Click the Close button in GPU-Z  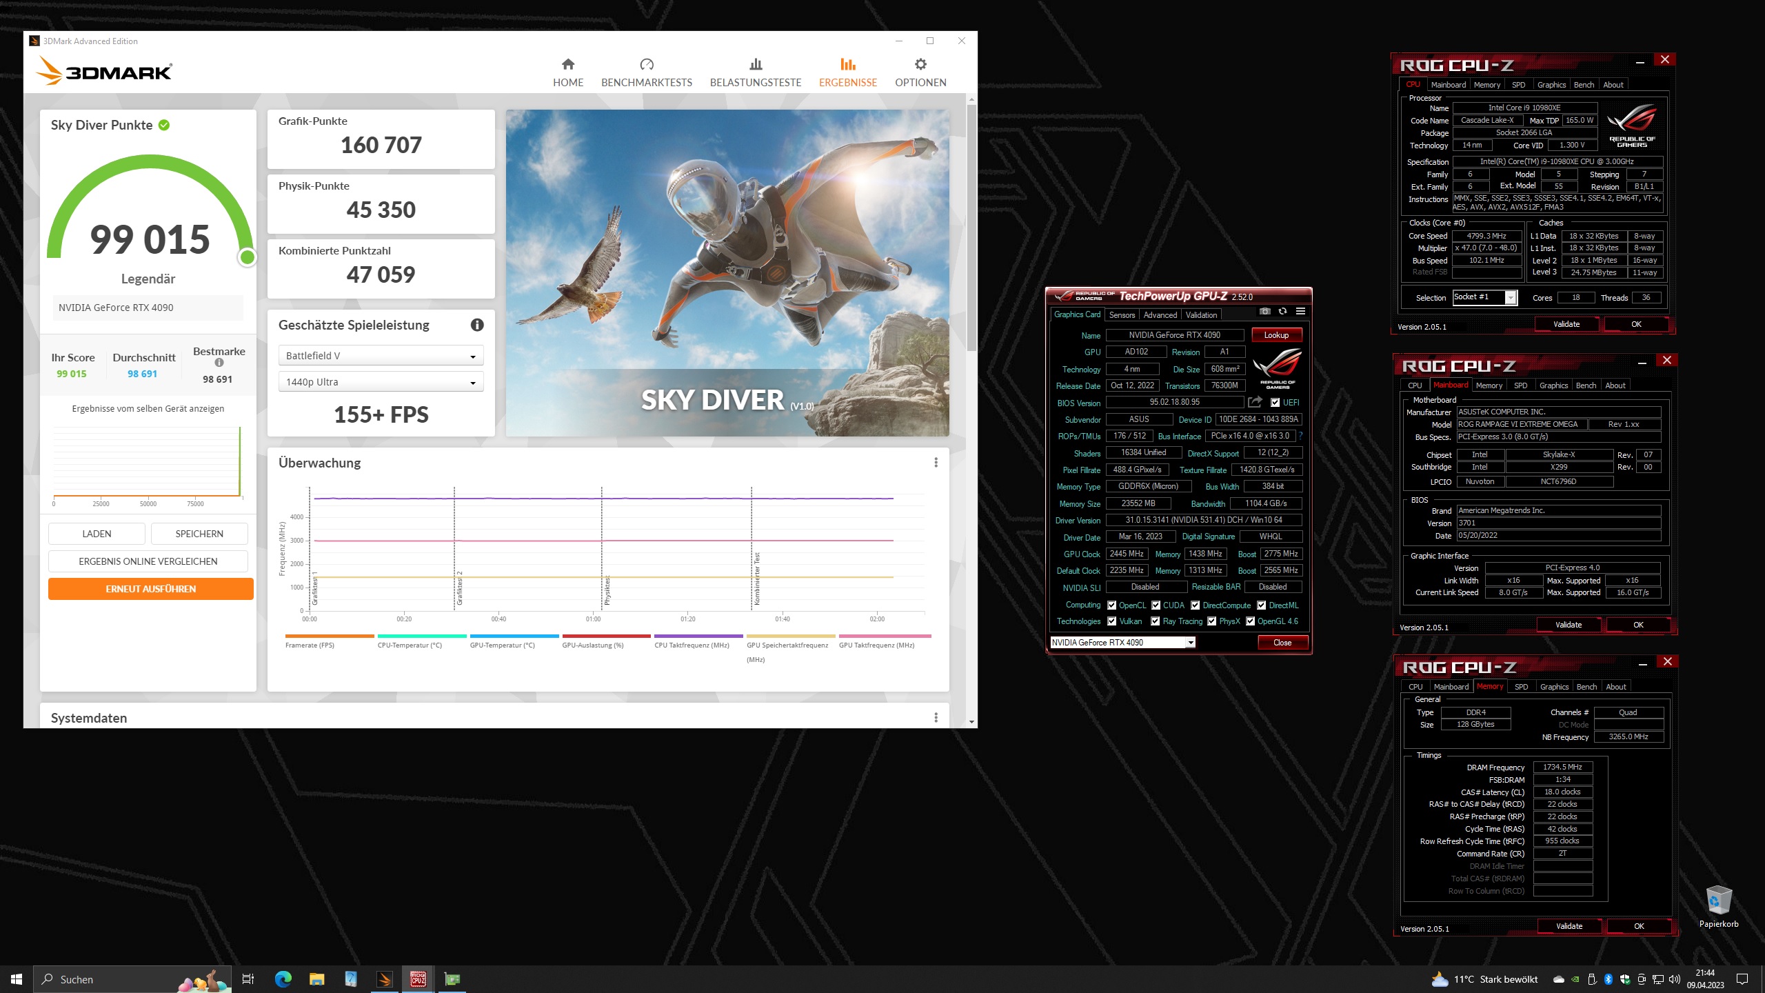(x=1282, y=643)
